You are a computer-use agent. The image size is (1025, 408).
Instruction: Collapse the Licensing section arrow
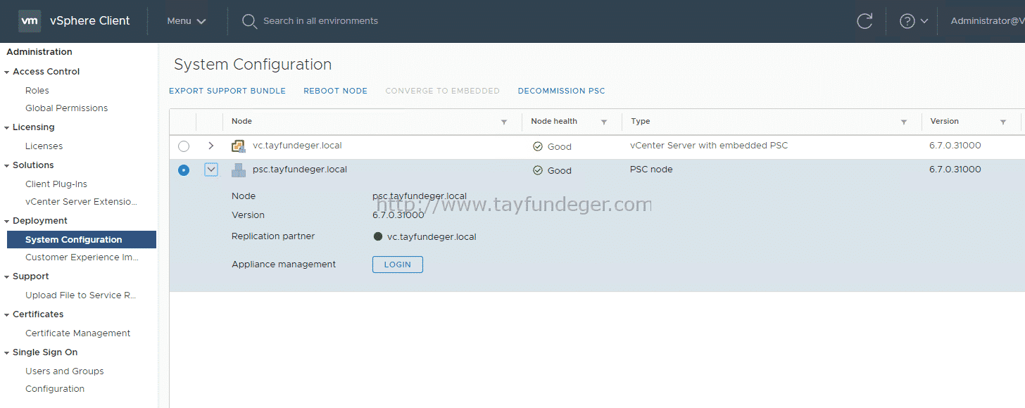(x=7, y=127)
